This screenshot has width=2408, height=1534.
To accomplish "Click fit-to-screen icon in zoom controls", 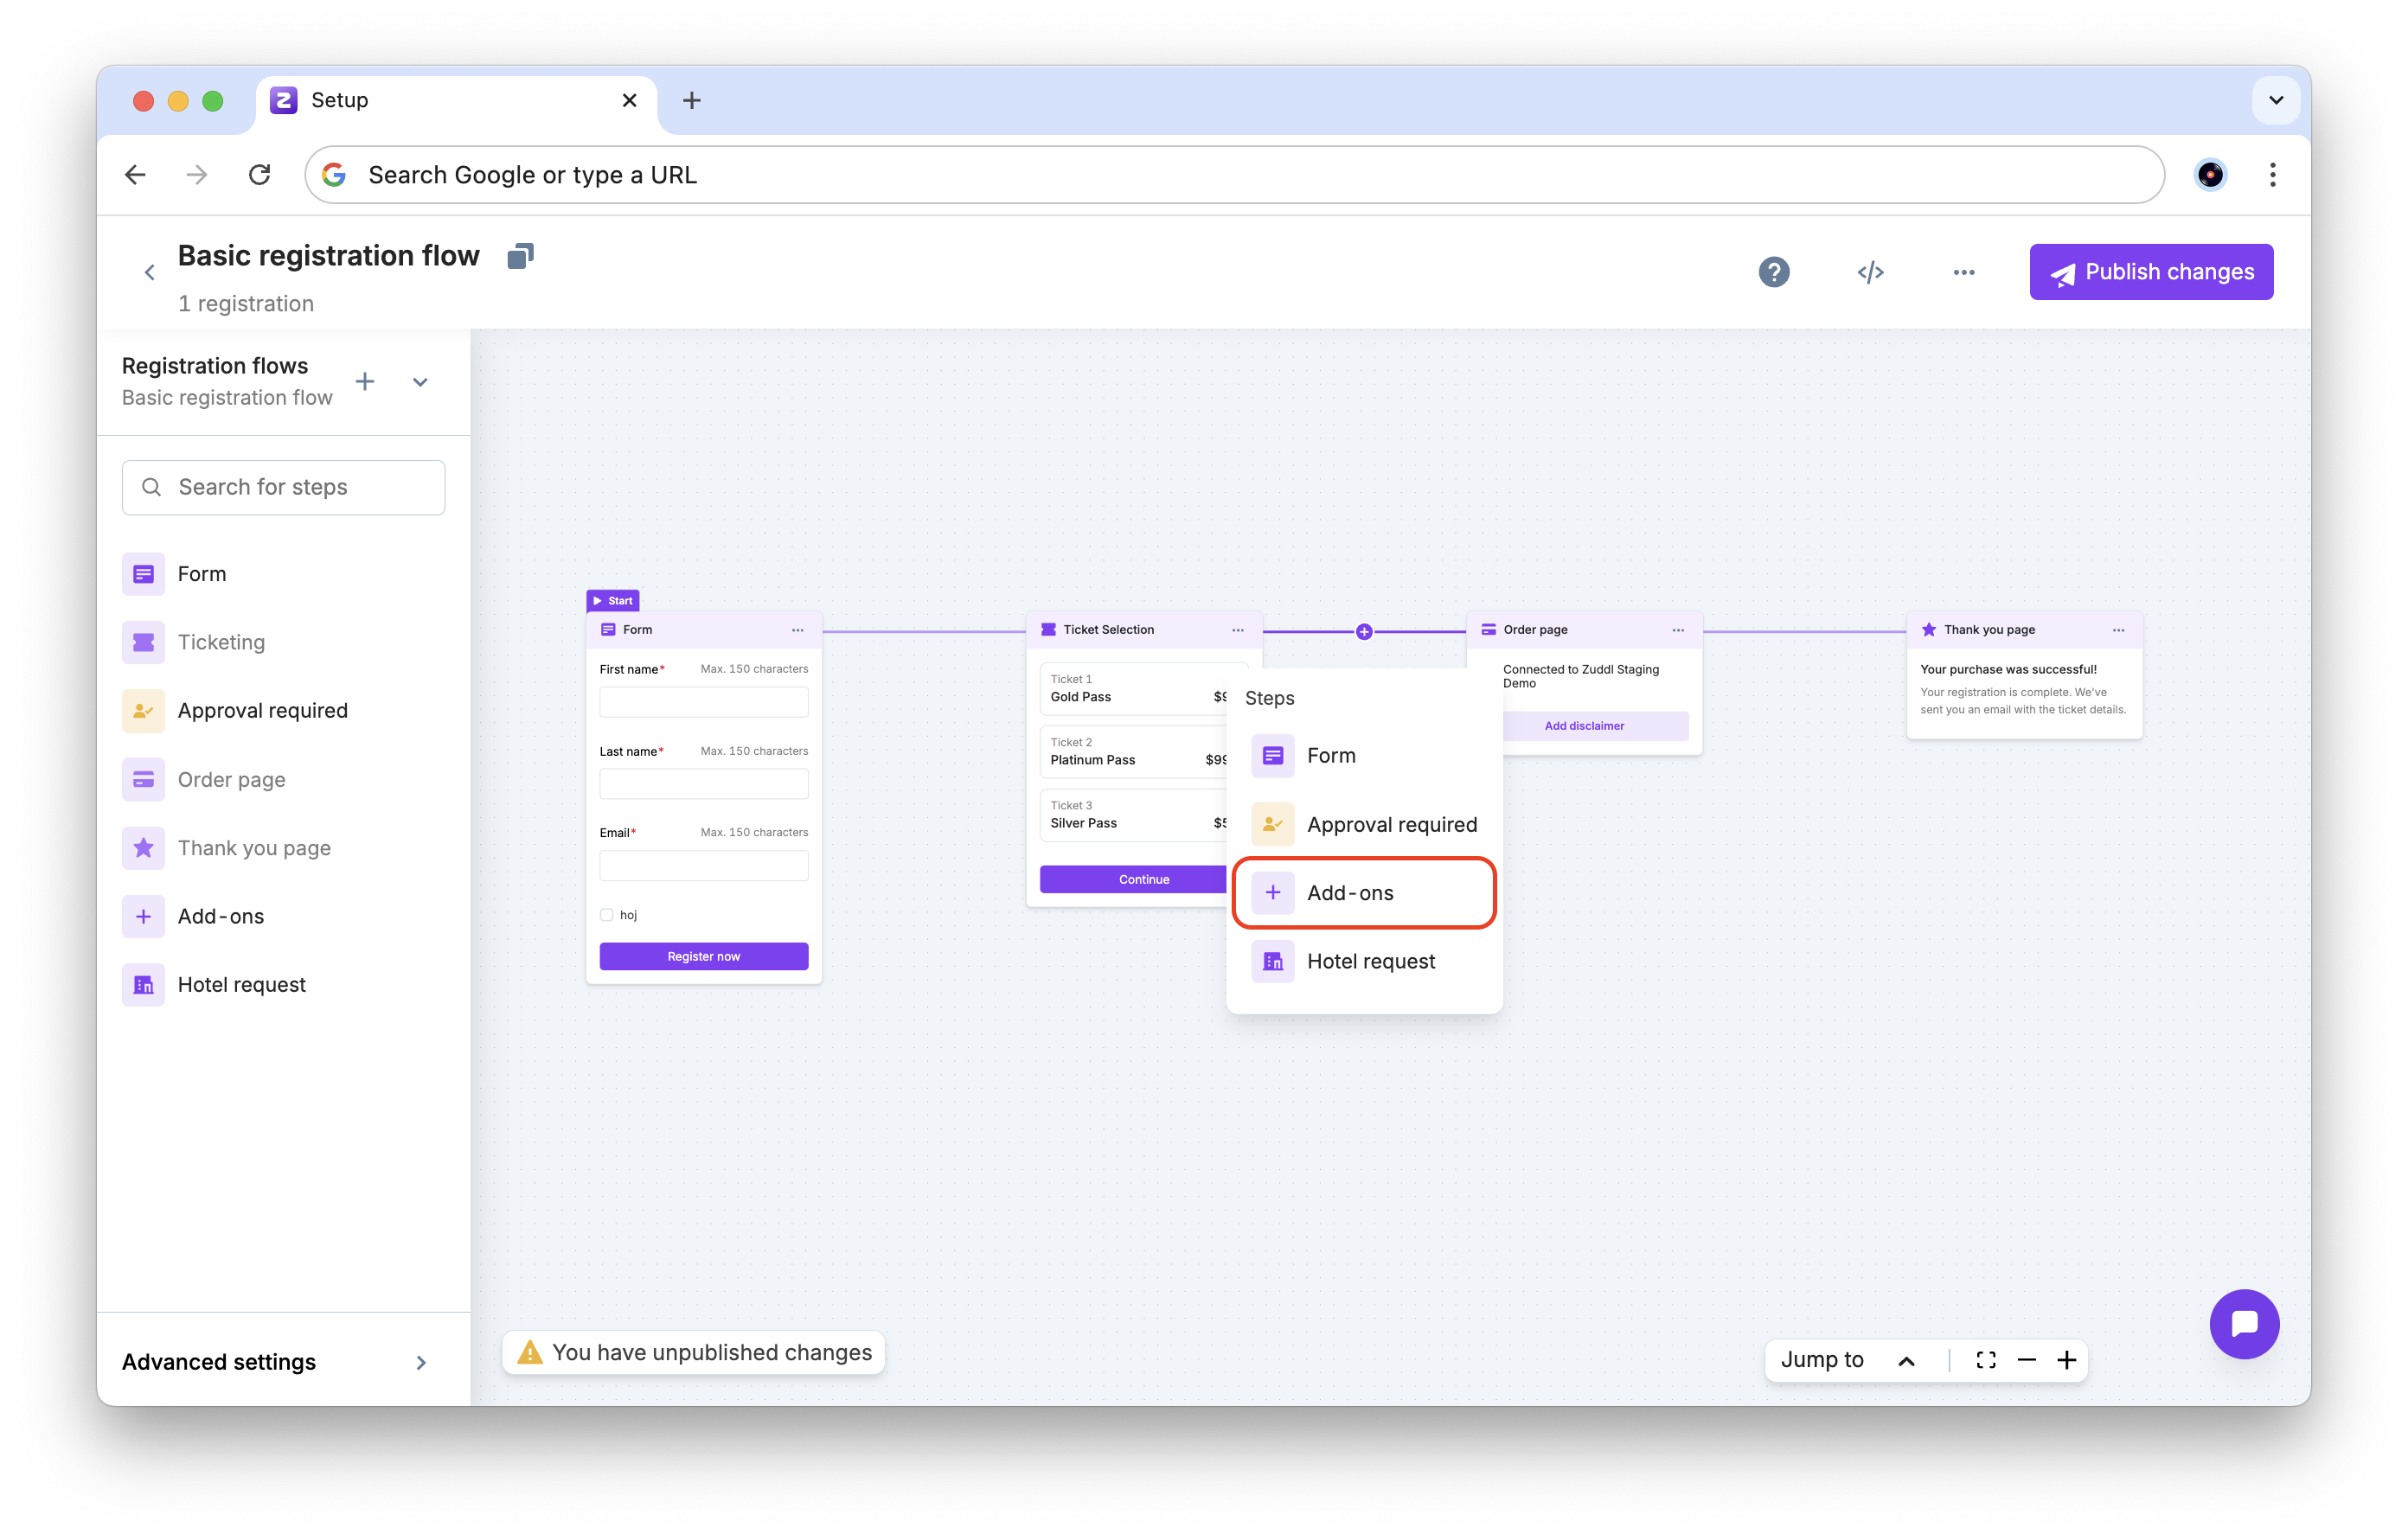I will click(1986, 1360).
